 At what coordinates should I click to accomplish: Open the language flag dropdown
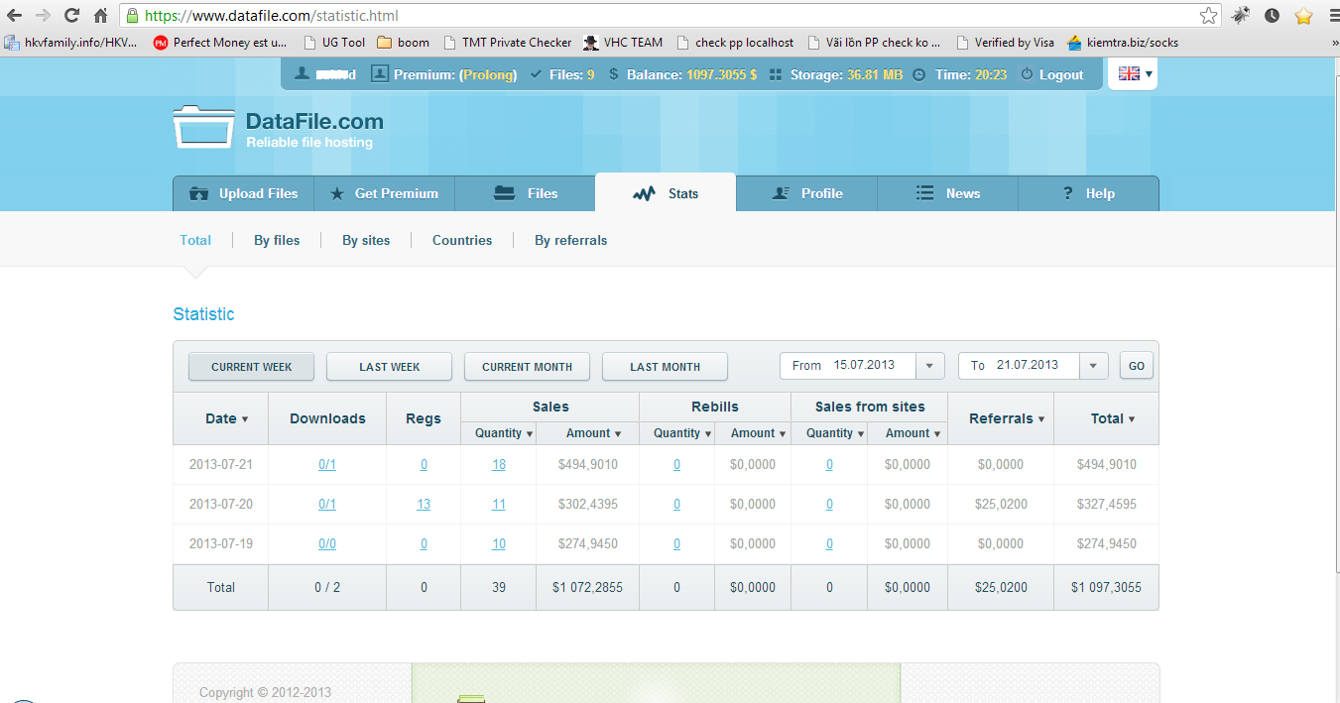point(1135,73)
